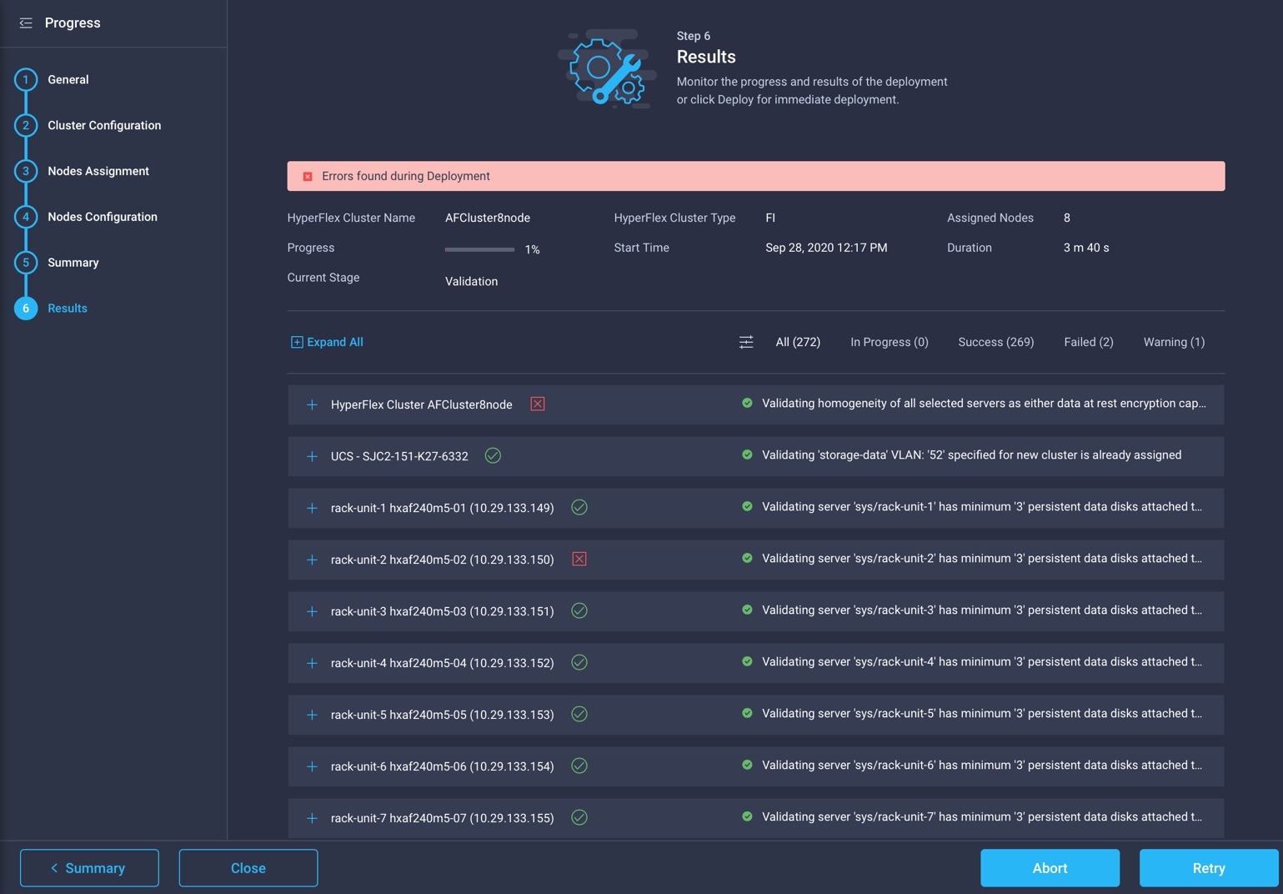This screenshot has width=1283, height=894.
Task: Click step 1 circle for General
Action: [26, 80]
